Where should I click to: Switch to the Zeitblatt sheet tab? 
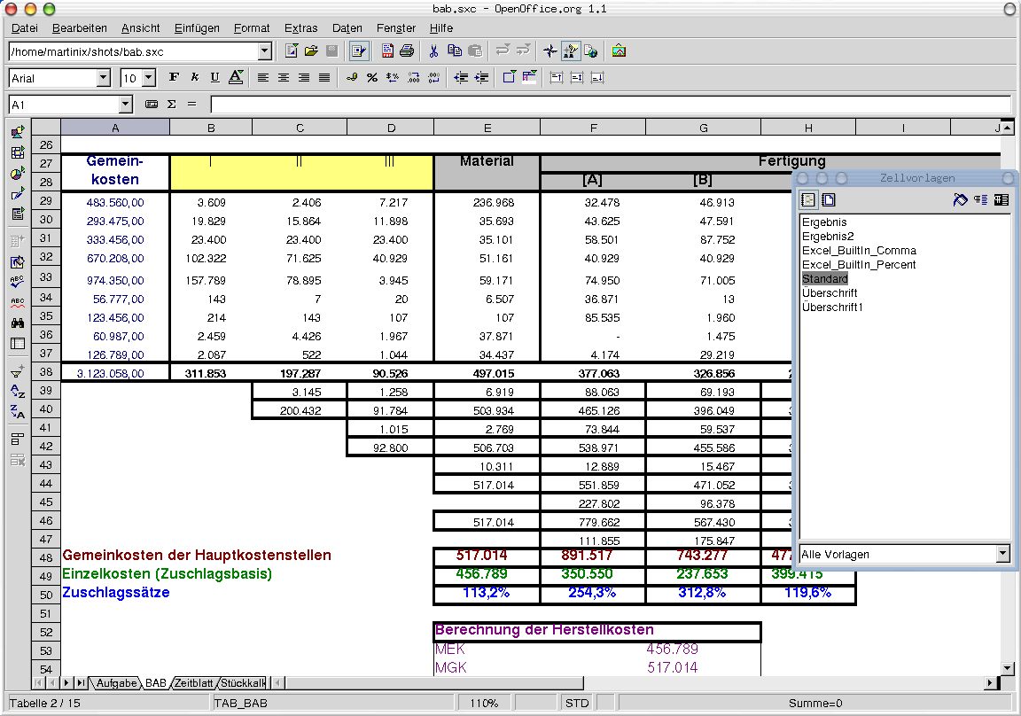click(194, 683)
